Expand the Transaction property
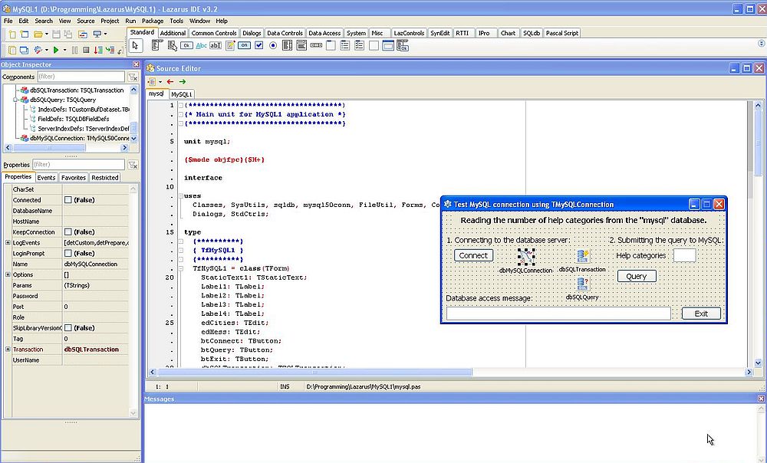 pos(8,349)
